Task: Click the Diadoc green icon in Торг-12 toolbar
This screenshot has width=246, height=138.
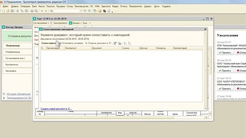Action: [70, 23]
